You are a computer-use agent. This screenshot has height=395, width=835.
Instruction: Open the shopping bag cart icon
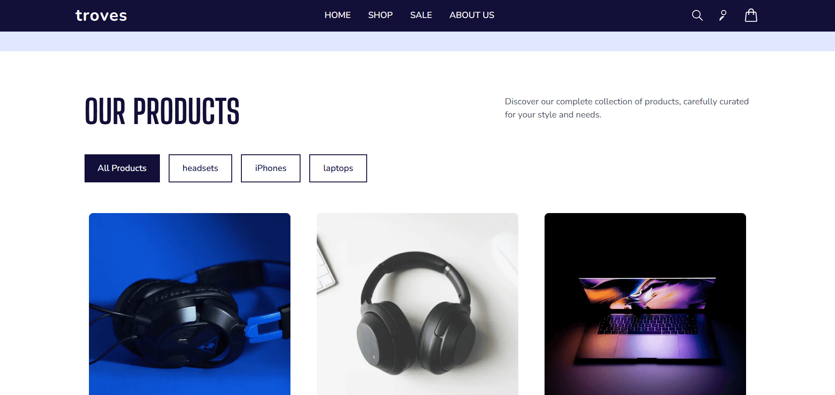(x=751, y=15)
